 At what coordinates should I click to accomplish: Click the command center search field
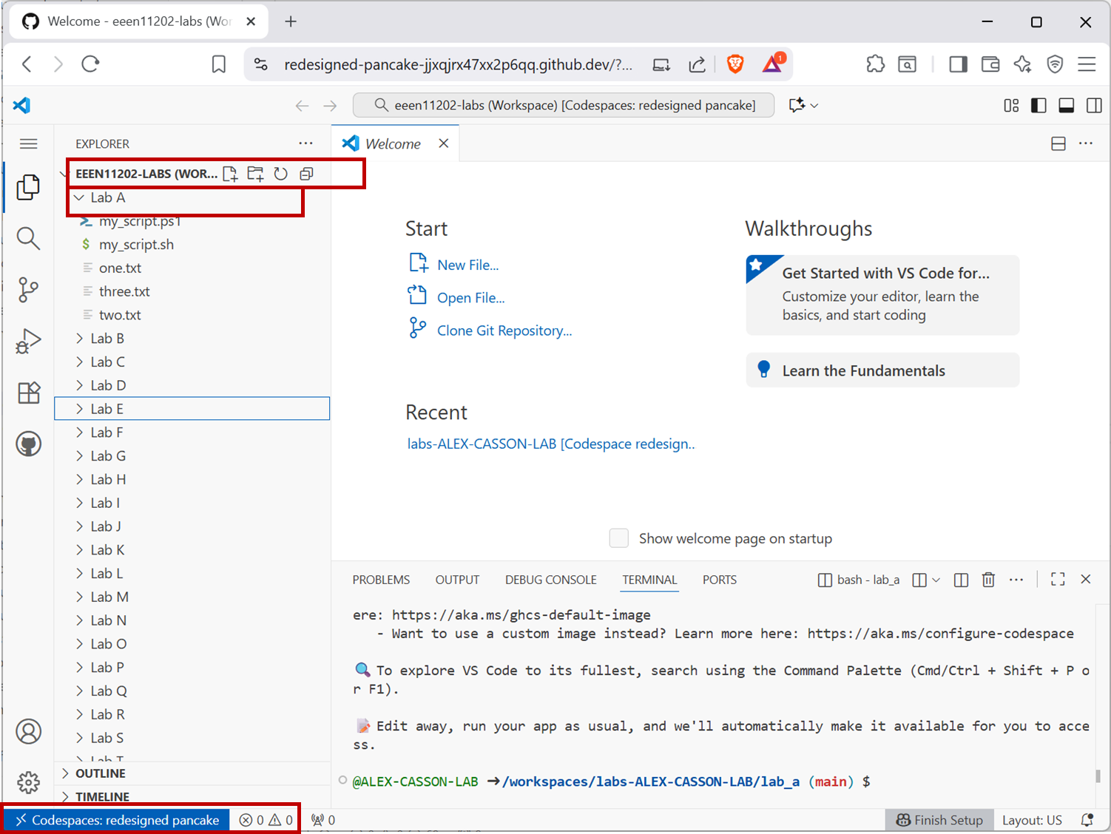coord(564,105)
